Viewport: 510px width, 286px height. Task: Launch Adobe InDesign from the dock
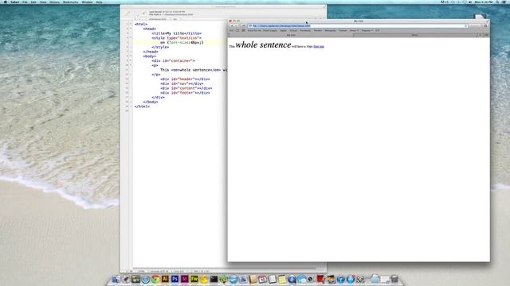coord(184,279)
